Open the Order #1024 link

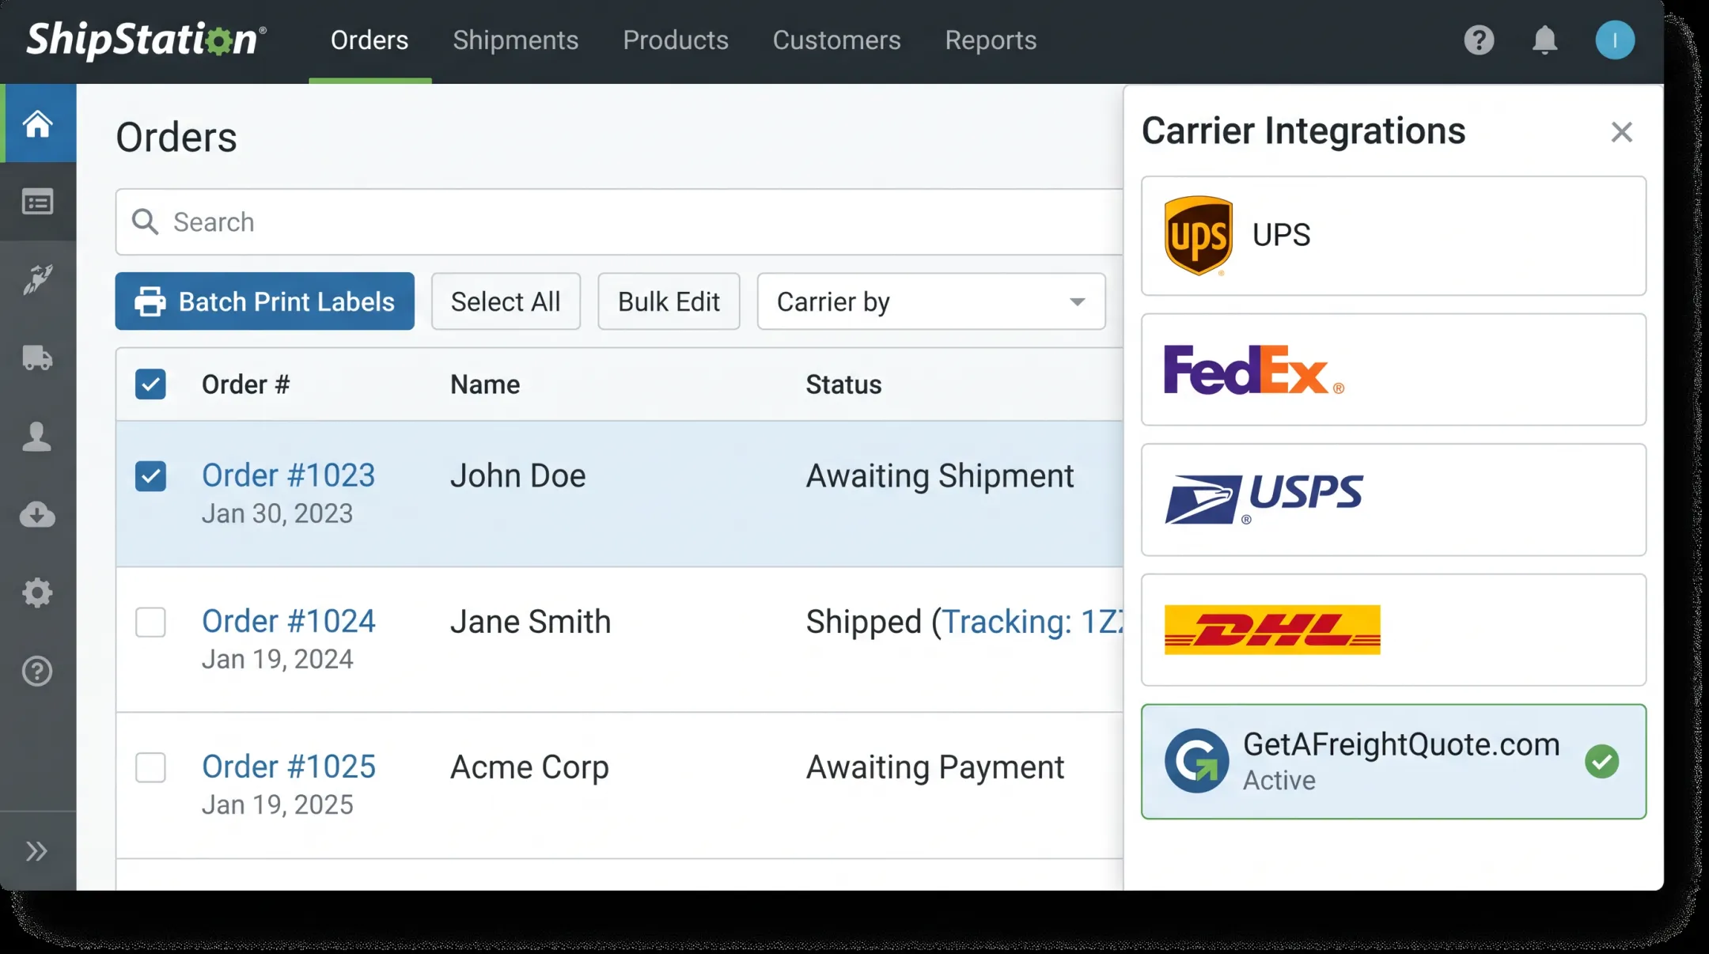coord(289,621)
